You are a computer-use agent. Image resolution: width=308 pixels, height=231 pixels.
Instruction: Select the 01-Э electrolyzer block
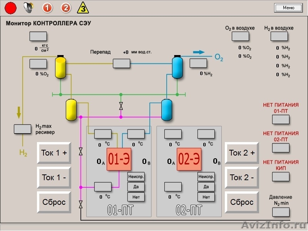pyautogui.click(x=119, y=160)
